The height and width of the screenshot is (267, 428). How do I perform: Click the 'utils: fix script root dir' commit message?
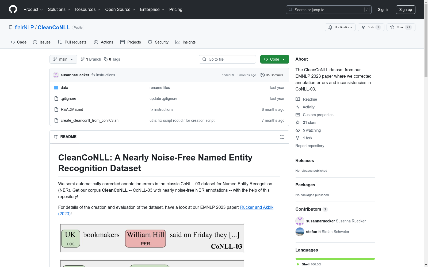pyautogui.click(x=182, y=120)
